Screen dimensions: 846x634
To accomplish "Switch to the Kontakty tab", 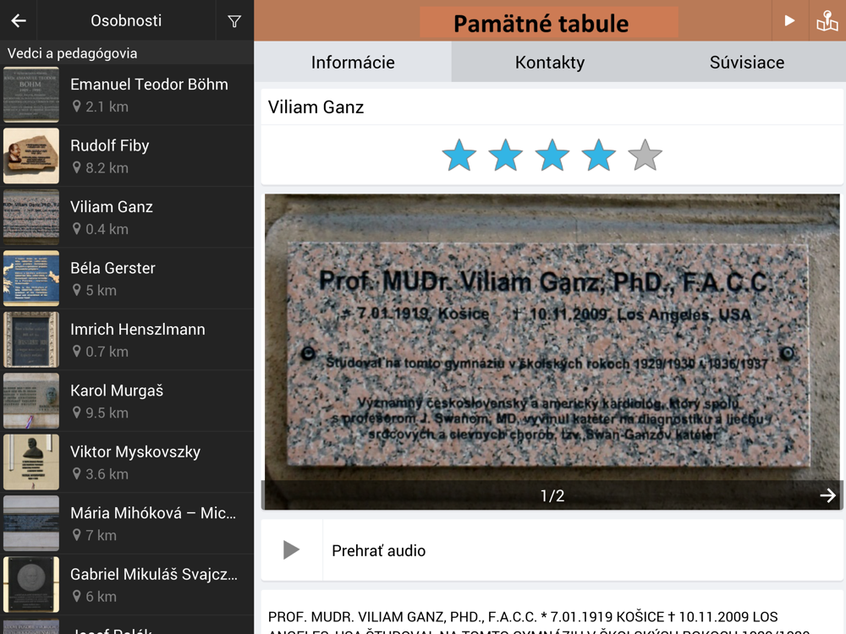I will 550,62.
